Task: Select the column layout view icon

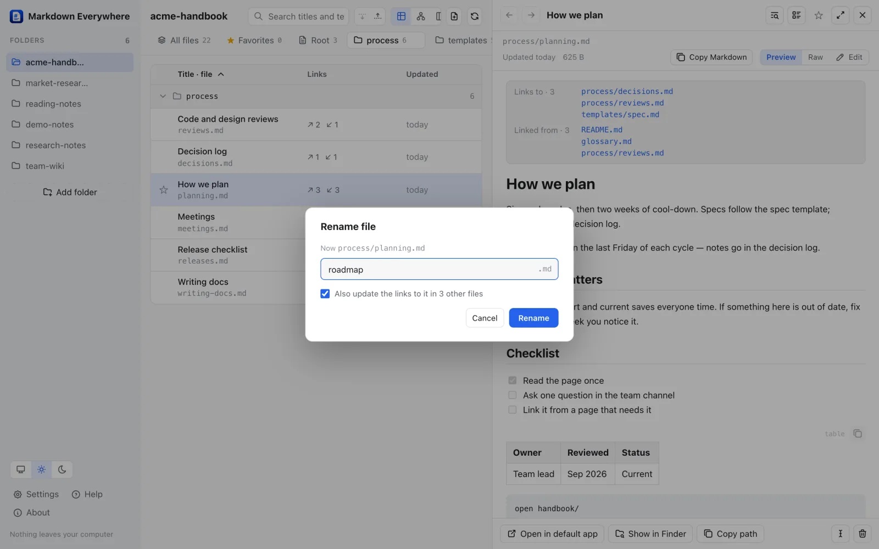Action: coord(438,16)
